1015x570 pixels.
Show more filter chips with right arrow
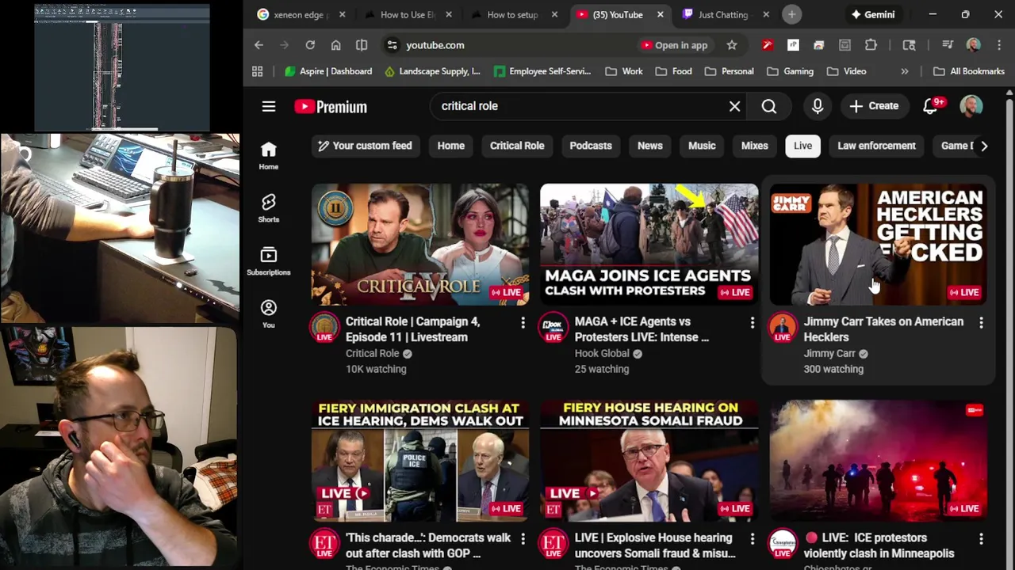(984, 146)
